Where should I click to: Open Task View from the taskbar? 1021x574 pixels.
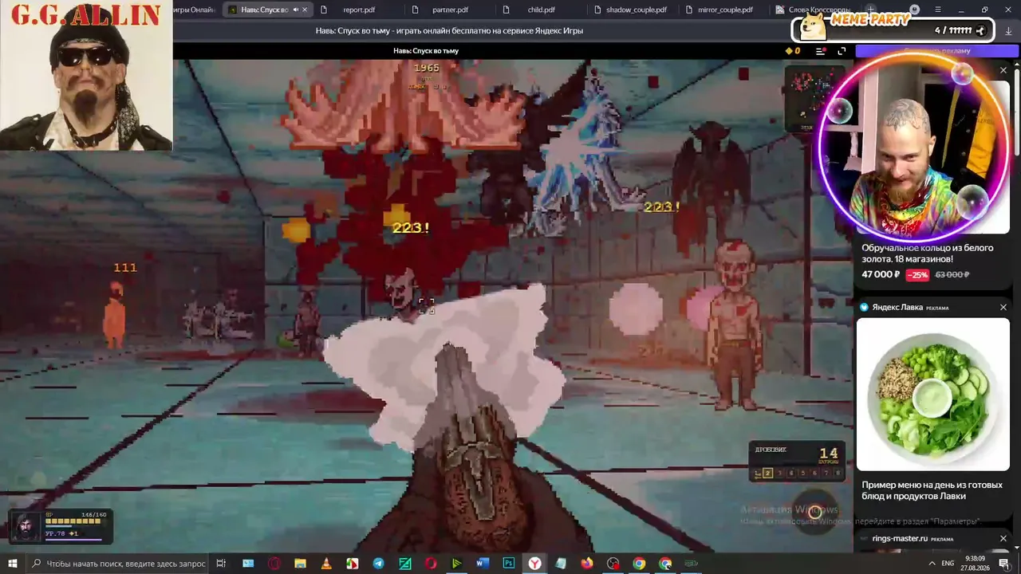coord(222,564)
